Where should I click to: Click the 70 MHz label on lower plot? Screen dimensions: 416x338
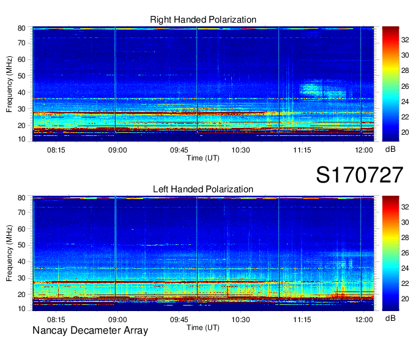click(21, 212)
